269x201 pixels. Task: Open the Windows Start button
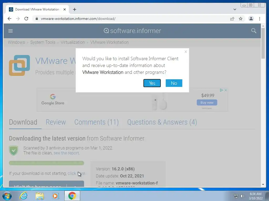click(7, 196)
